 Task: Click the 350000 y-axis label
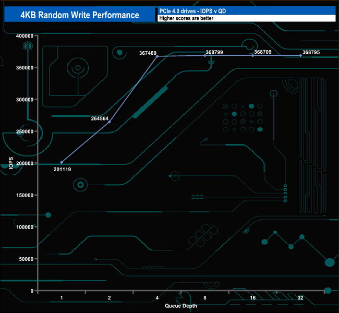25,68
